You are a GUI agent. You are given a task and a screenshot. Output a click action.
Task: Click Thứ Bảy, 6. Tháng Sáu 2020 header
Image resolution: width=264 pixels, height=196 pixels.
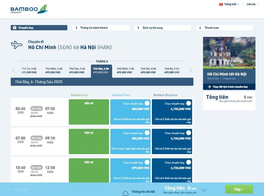point(102,82)
